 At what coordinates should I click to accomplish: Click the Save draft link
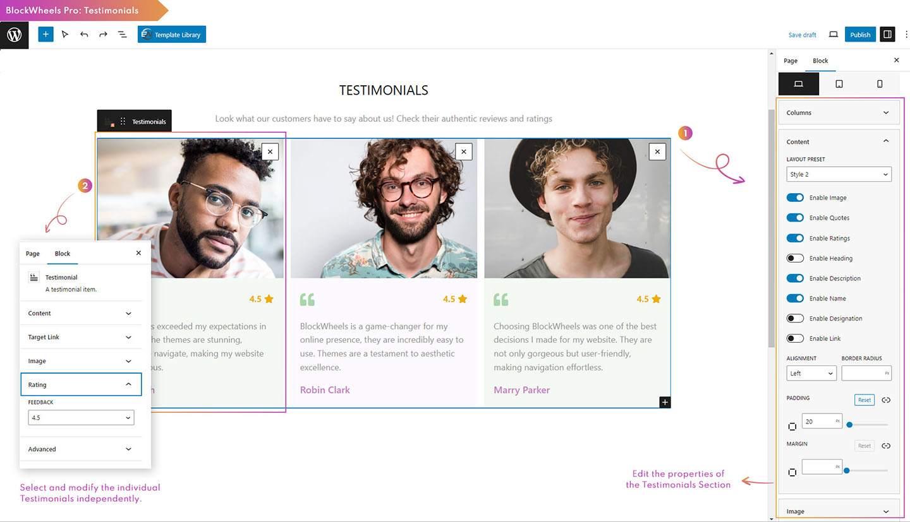[802, 35]
